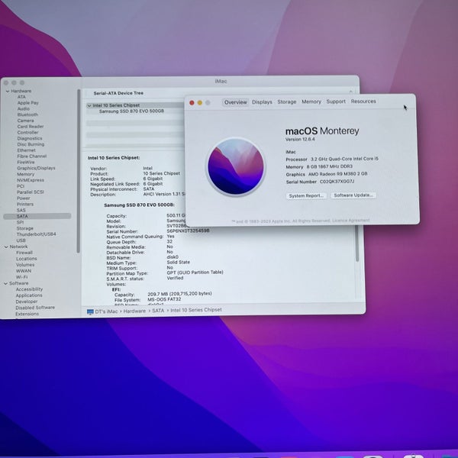Select Firewall under Network
Screen dimensions: 458x458
(24, 253)
